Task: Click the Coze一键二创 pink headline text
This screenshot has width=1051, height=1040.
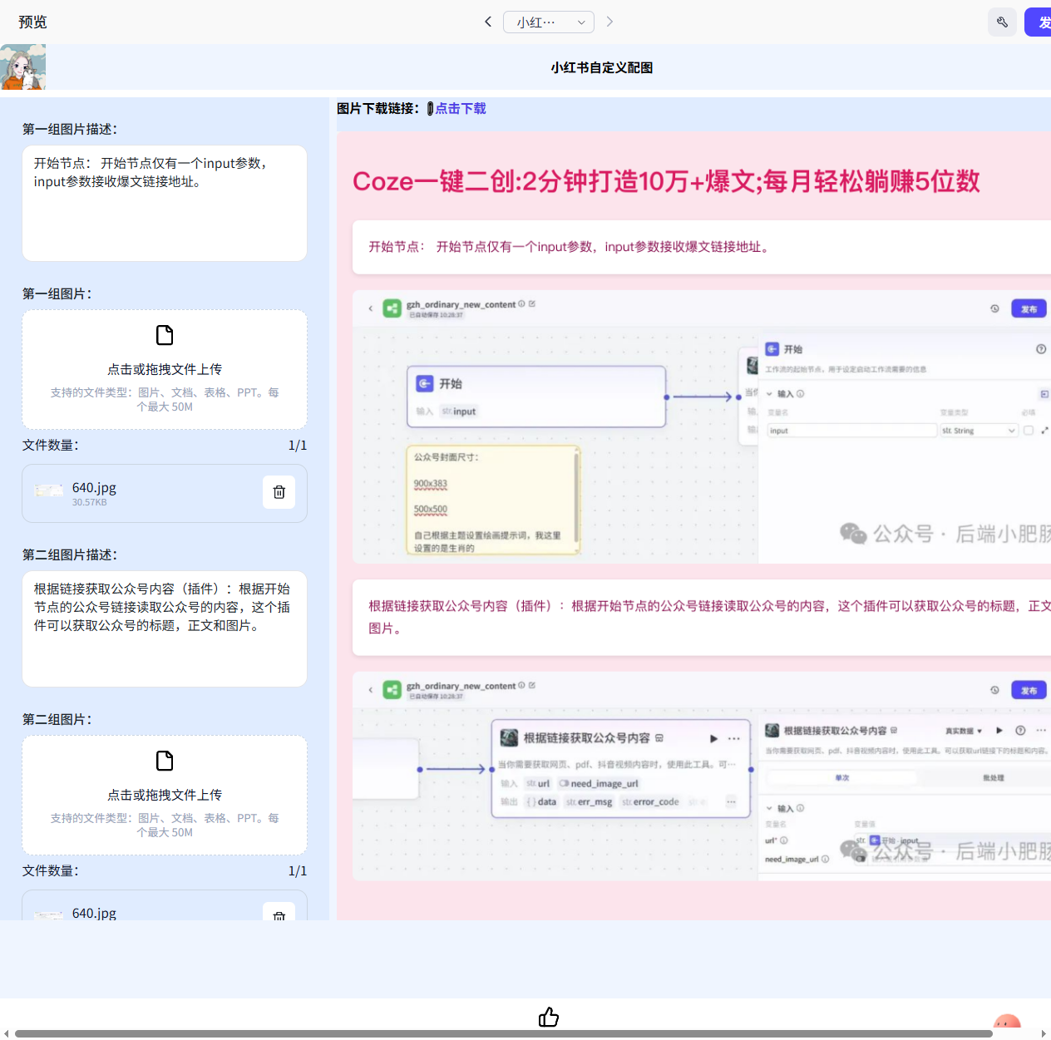Action: pos(666,181)
